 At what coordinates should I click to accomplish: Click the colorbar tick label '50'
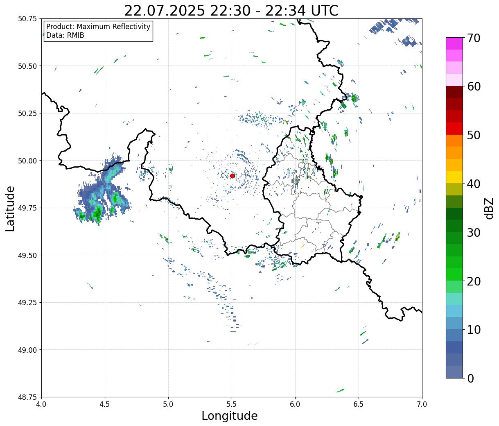[x=473, y=135]
